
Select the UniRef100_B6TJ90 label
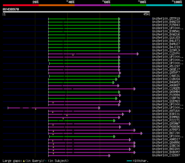[166, 133]
